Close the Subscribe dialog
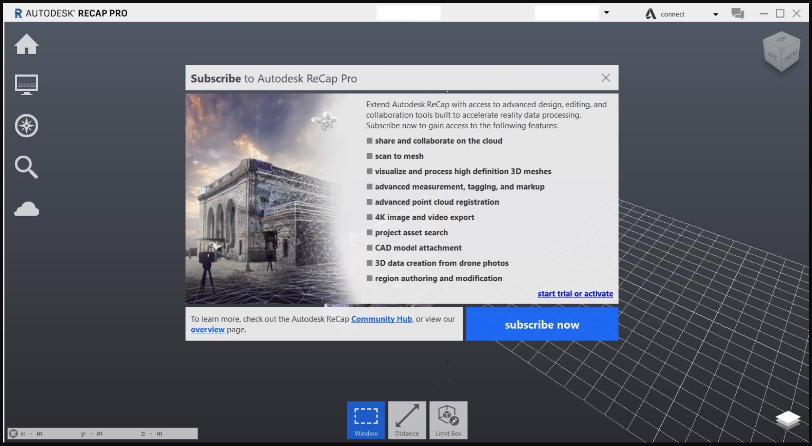This screenshot has height=446, width=812. tap(605, 78)
